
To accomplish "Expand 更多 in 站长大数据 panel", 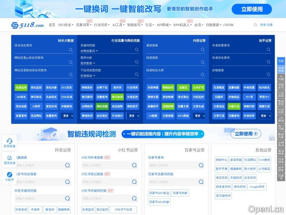I will 67,116.
